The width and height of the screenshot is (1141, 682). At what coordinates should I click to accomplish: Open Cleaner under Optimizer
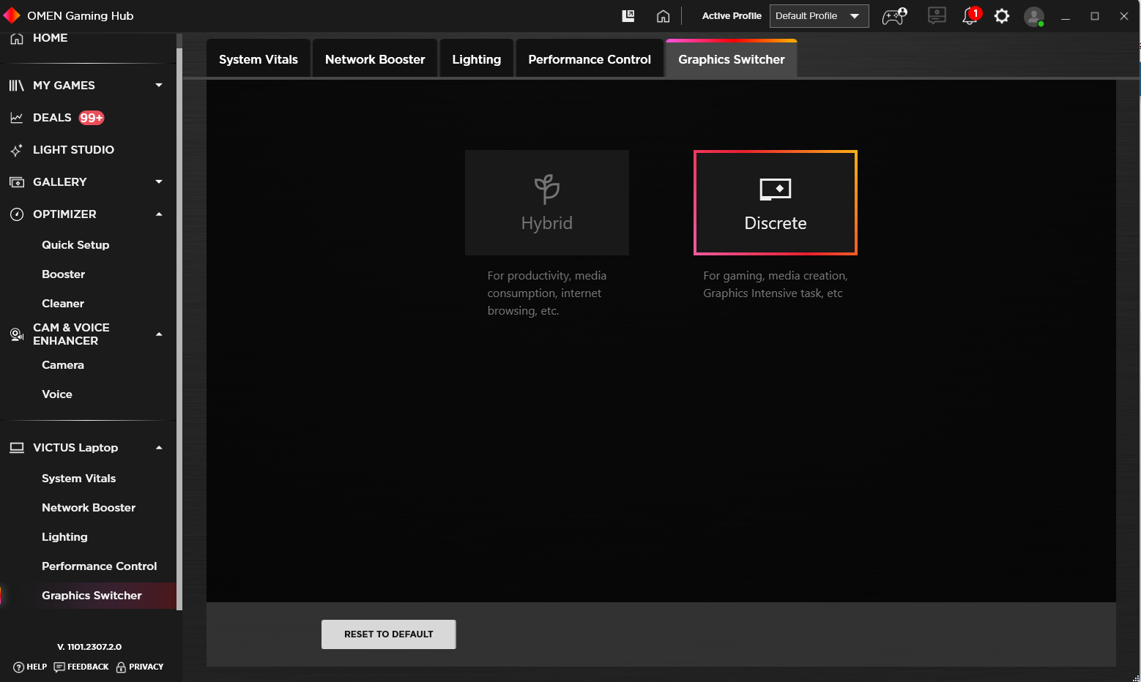click(x=63, y=304)
